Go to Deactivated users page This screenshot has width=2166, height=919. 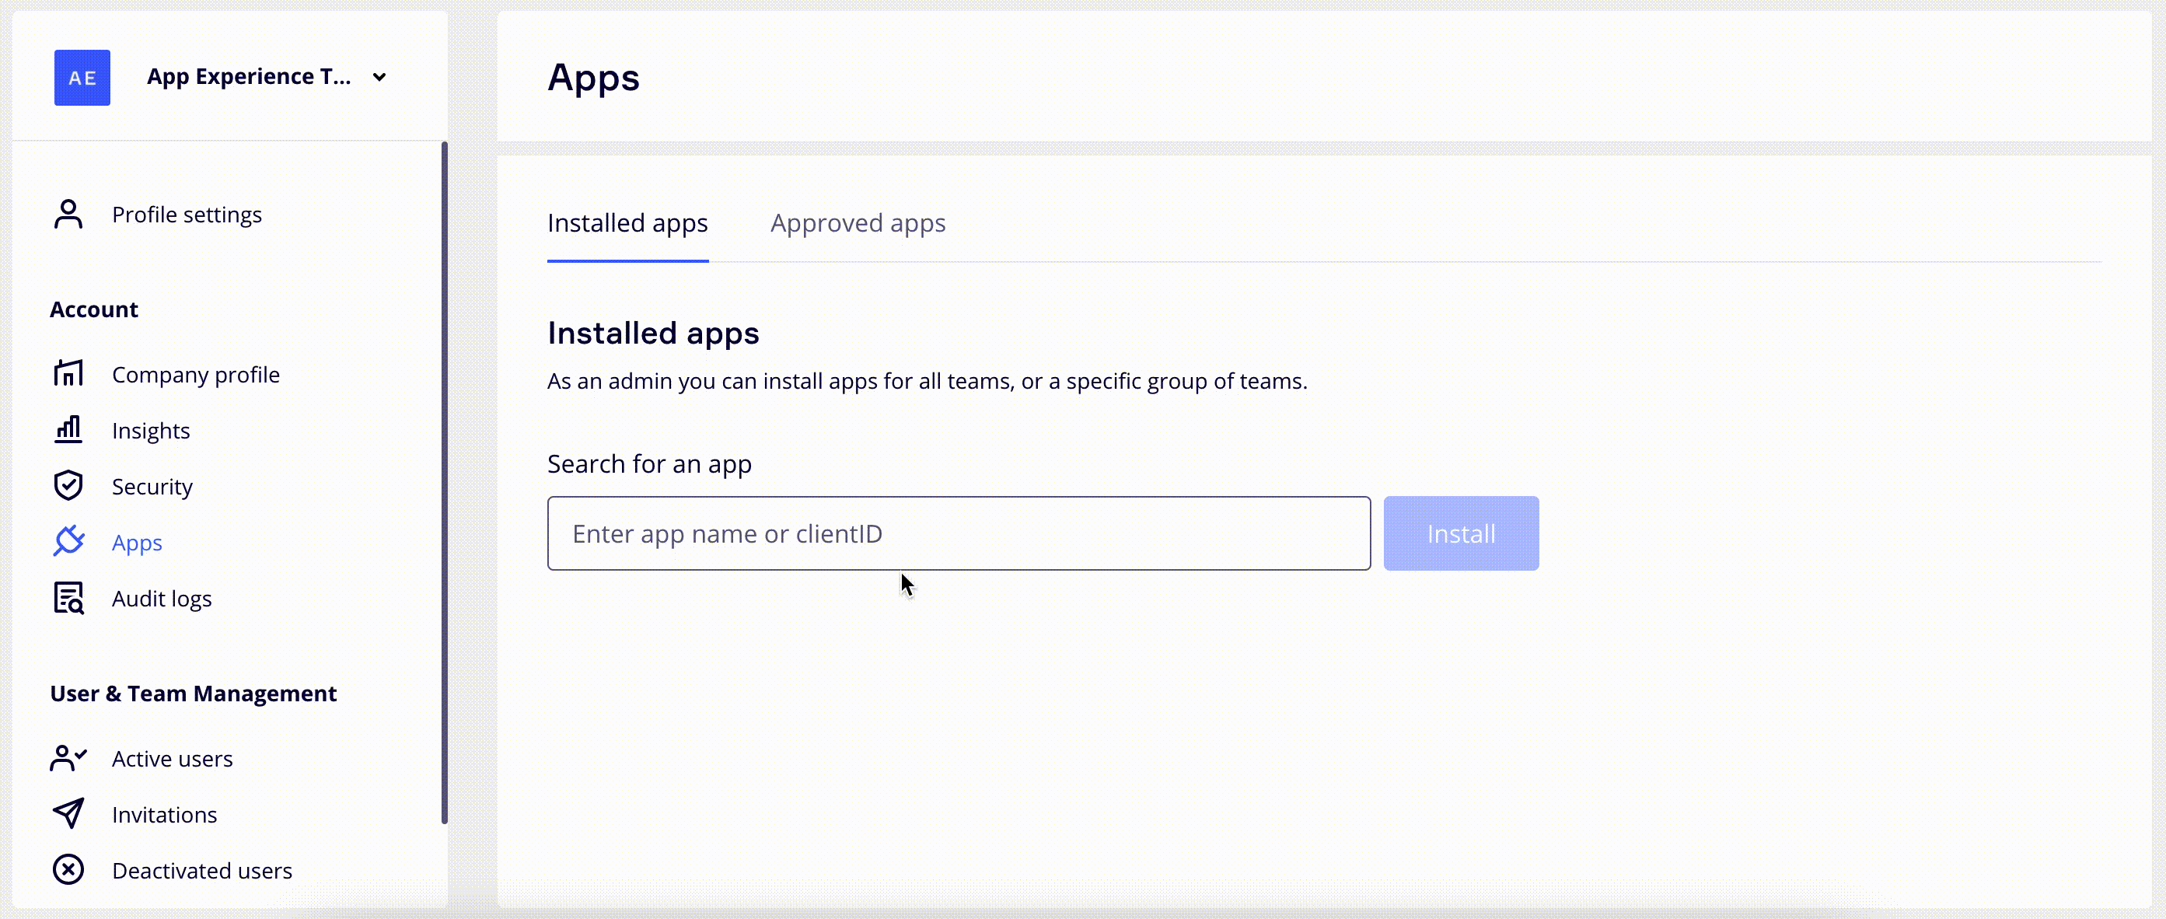[x=202, y=870]
